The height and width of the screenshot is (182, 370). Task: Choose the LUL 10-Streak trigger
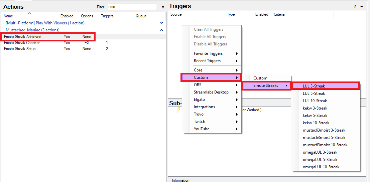326,101
